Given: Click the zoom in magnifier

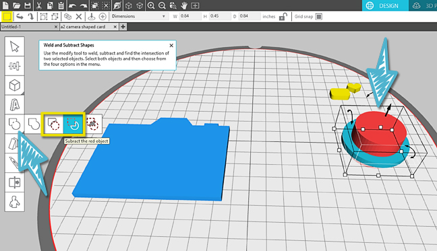Looking at the screenshot, I should [x=151, y=5].
